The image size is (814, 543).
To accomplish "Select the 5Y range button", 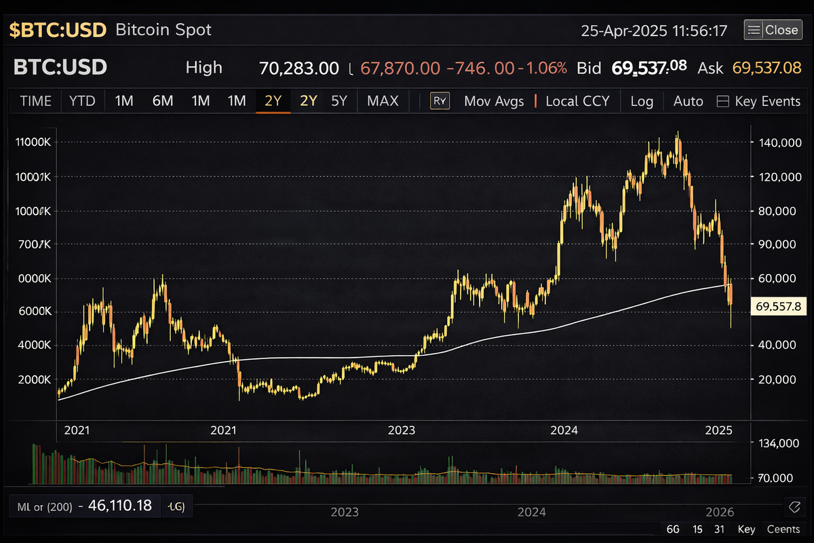I will (338, 100).
